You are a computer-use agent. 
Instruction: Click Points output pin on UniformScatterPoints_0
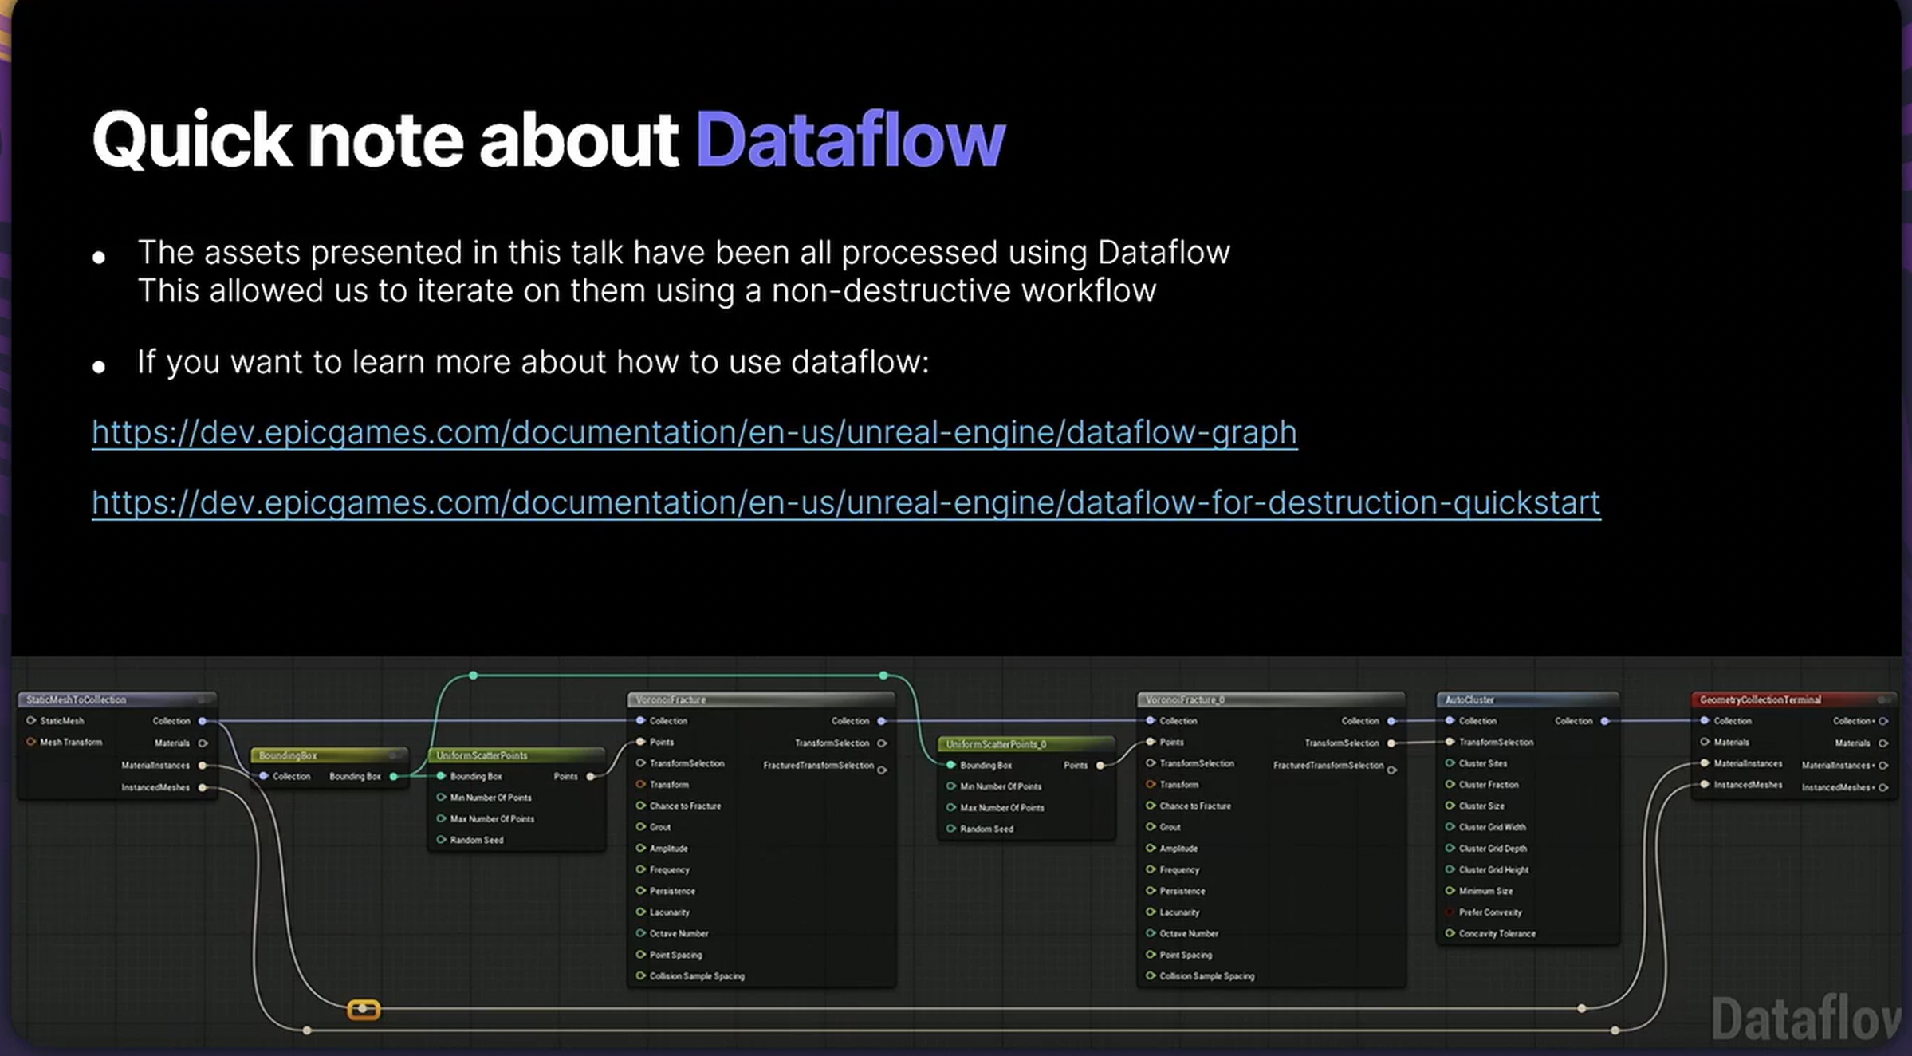pyautogui.click(x=1100, y=765)
